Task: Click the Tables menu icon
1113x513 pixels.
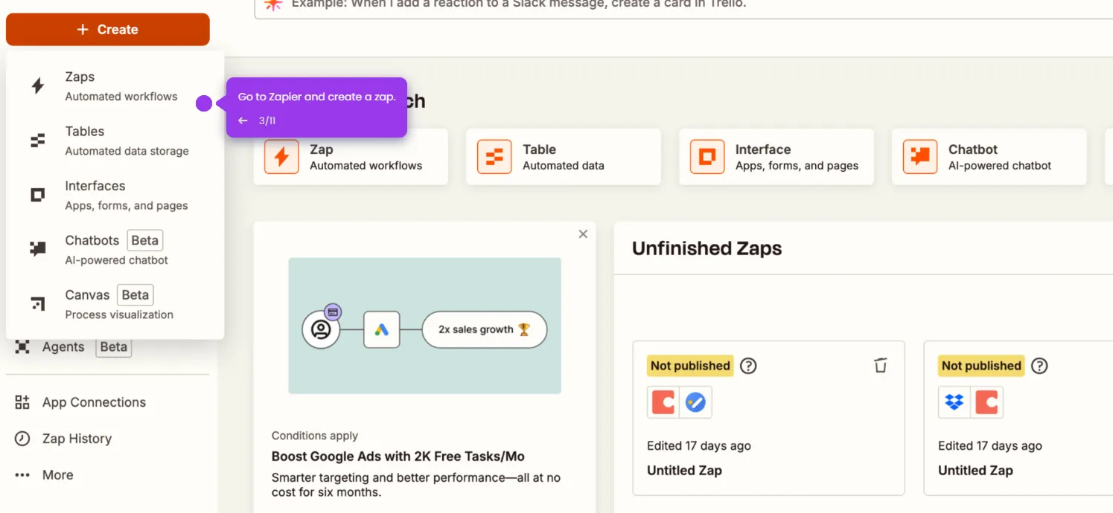Action: 37,141
